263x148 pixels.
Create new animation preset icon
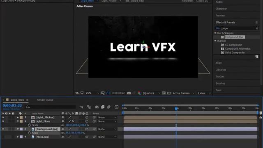coord(256,57)
